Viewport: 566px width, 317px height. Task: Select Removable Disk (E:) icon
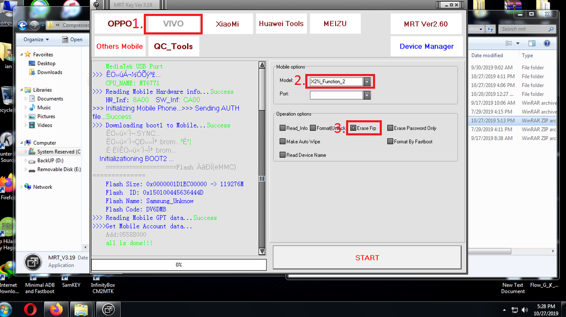[32, 169]
